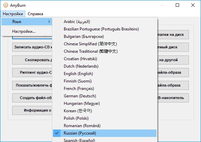Click the button ending in айла-образа with р
The height and width of the screenshot is (142, 201).
pyautogui.click(x=173, y=72)
